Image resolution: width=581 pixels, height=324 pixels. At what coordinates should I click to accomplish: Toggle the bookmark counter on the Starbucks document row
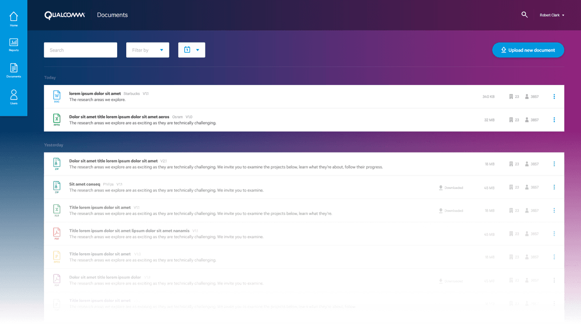(x=513, y=96)
